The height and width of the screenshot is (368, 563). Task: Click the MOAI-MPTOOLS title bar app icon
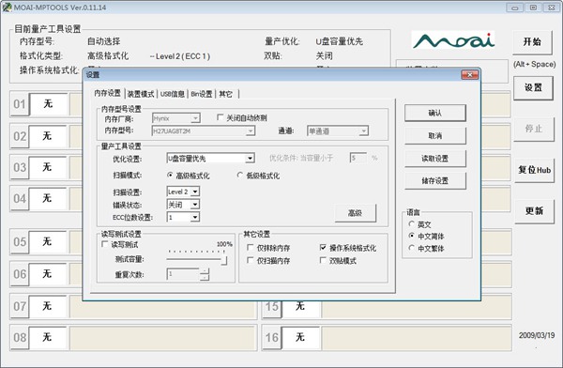7,7
